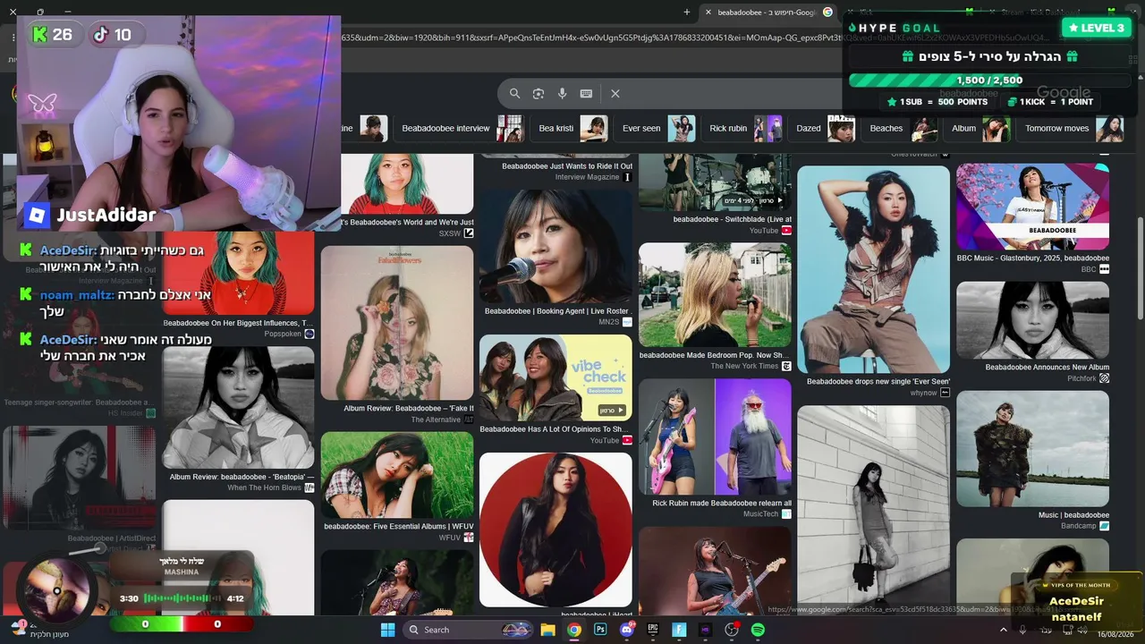Image resolution: width=1145 pixels, height=644 pixels.
Task: Clear the Google search query
Action: pos(615,93)
